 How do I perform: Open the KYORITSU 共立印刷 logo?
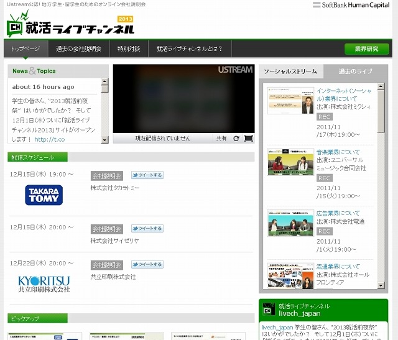(44, 284)
